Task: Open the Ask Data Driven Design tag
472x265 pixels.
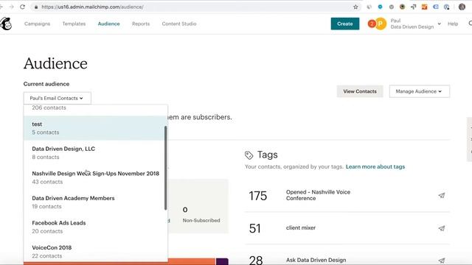Action: [316, 260]
